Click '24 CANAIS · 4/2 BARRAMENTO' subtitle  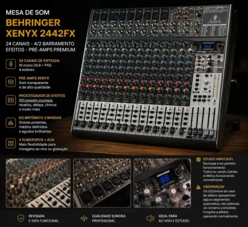(40, 44)
